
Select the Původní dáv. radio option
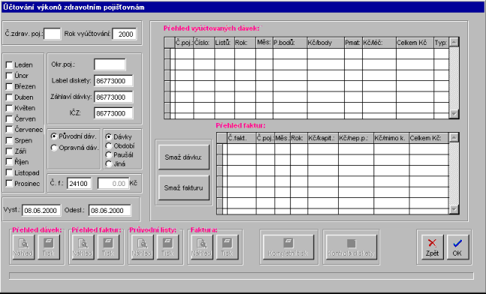[x=54, y=136]
